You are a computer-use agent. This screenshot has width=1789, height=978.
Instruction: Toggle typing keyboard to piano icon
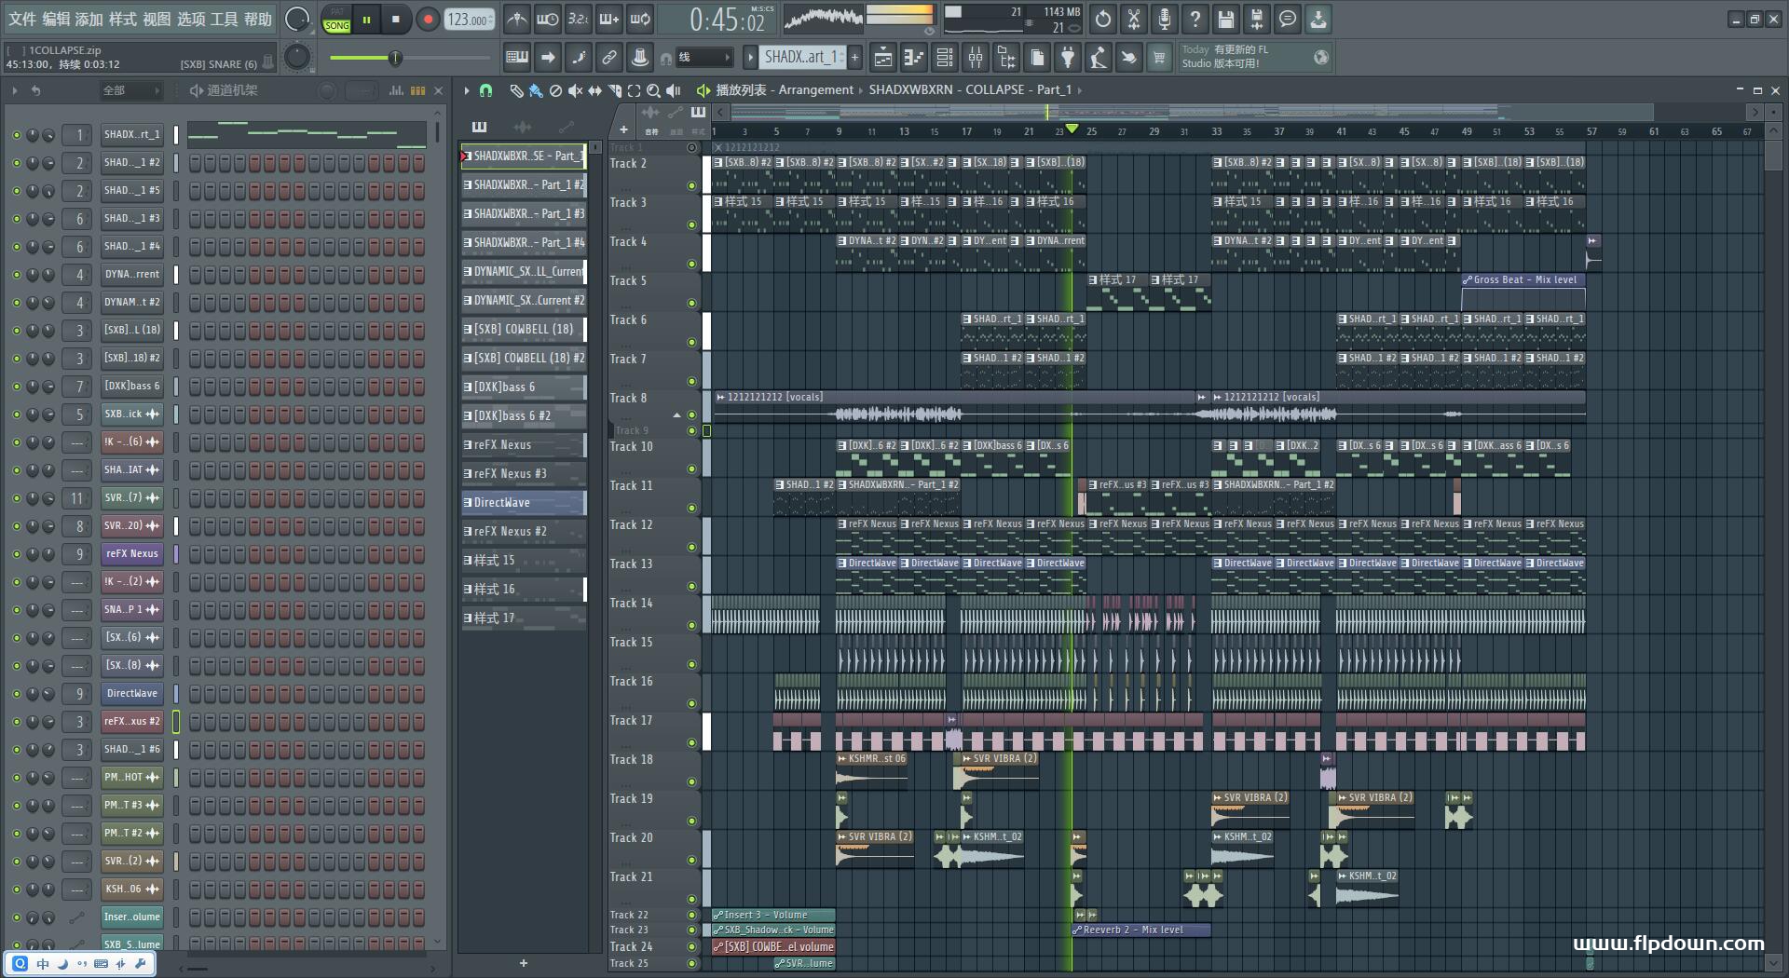[517, 58]
